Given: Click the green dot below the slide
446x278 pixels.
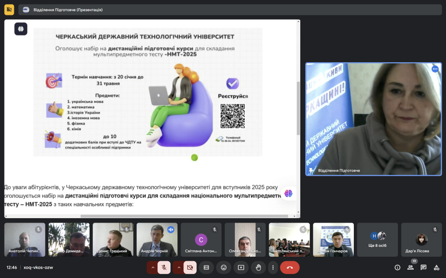Looking at the screenshot, I should (195, 158).
